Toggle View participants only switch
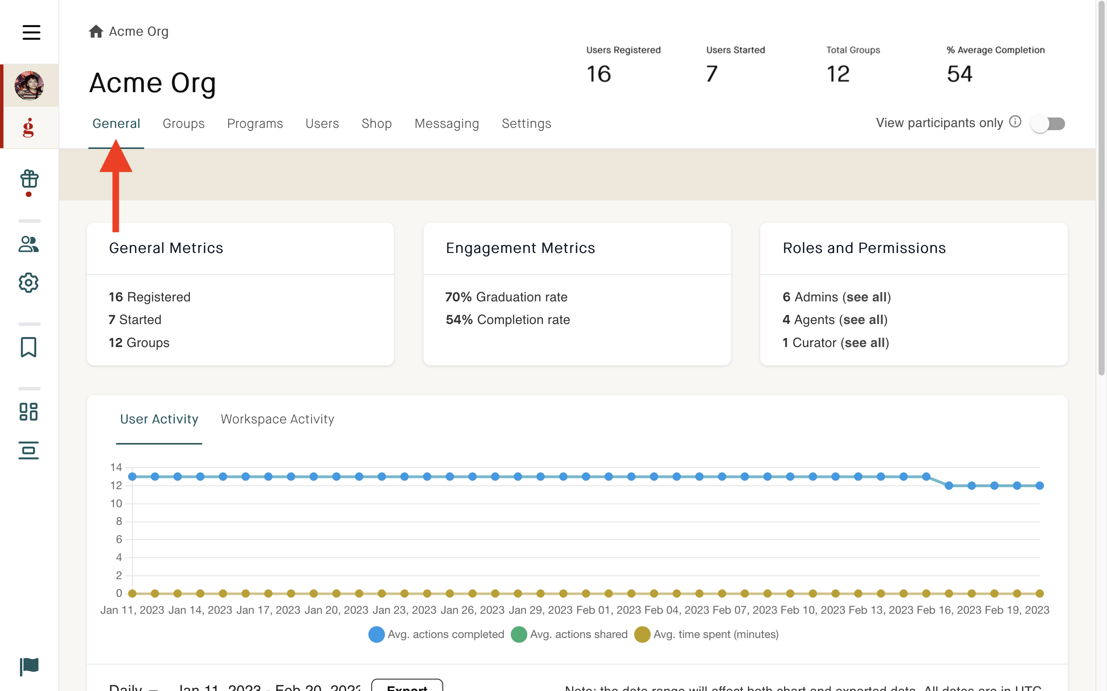The image size is (1107, 691). coord(1048,123)
